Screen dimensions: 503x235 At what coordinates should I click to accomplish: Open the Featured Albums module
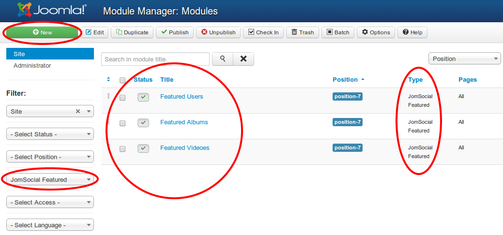point(184,122)
